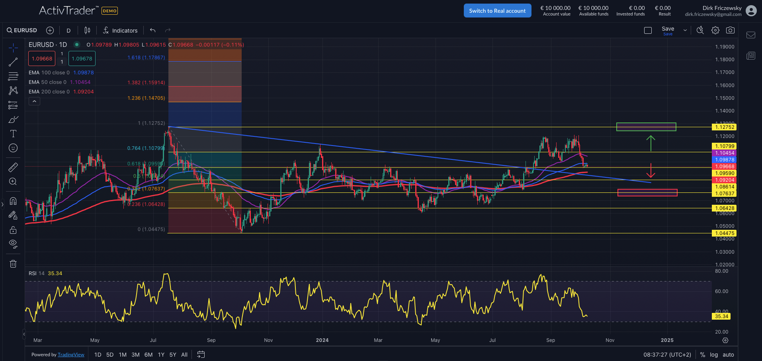
Task: Click the trash icon to remove drawings
Action: pyautogui.click(x=13, y=264)
